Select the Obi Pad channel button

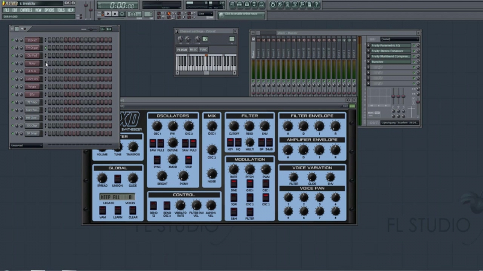click(33, 55)
